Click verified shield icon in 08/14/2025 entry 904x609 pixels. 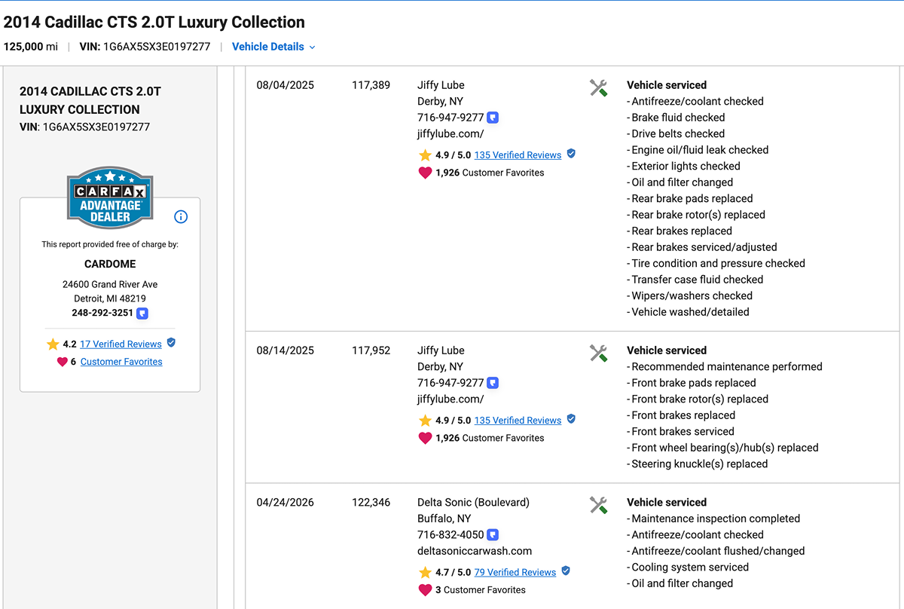571,419
